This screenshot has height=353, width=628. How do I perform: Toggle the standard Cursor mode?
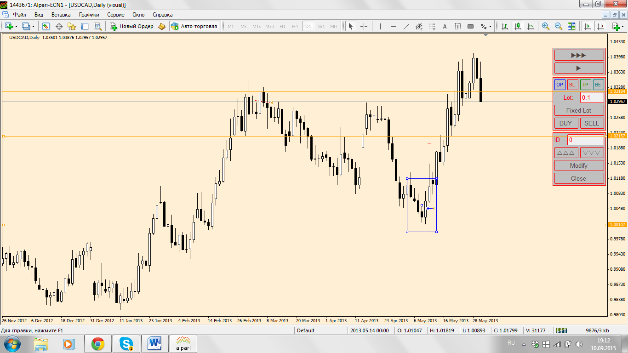tap(351, 26)
